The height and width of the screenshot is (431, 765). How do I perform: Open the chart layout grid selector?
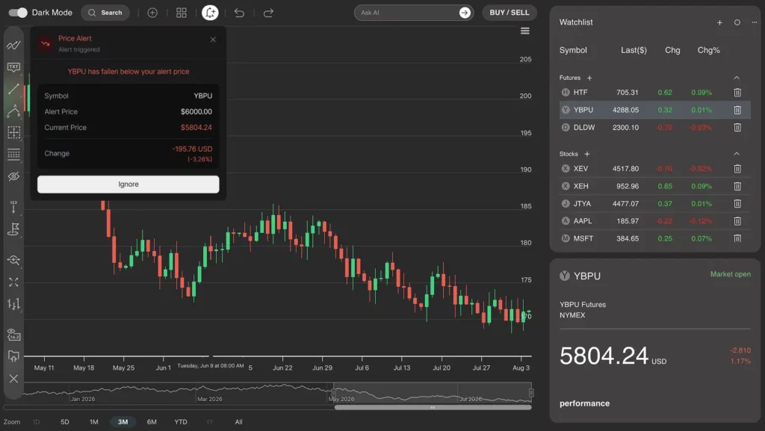(181, 12)
